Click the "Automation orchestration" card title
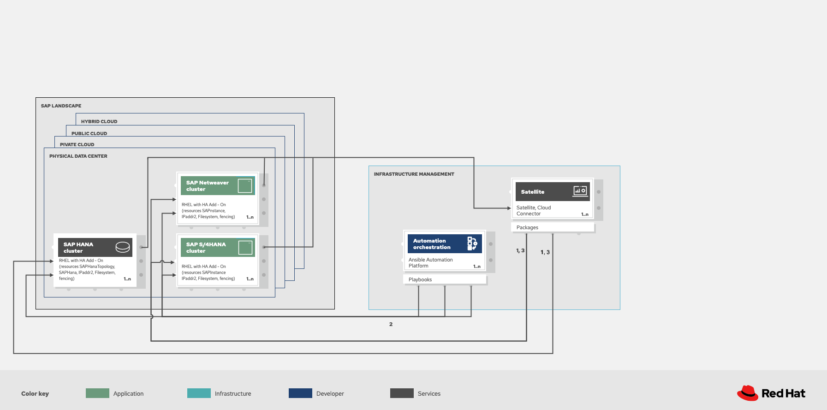The image size is (827, 410). 432,244
